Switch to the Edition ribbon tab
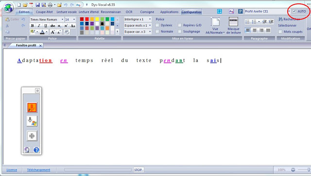This screenshot has width=311, height=176. pos(24,12)
